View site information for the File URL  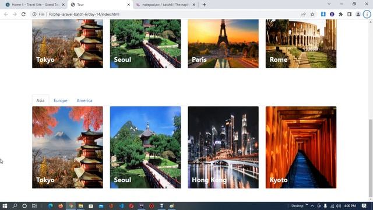[x=34, y=14]
